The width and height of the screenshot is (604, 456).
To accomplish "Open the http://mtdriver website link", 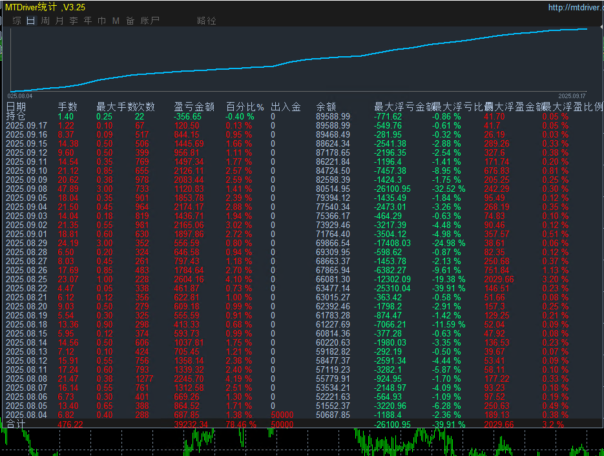I will pyautogui.click(x=576, y=7).
